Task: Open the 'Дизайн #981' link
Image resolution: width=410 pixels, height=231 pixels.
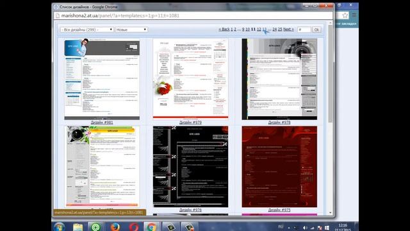Action: (102, 123)
